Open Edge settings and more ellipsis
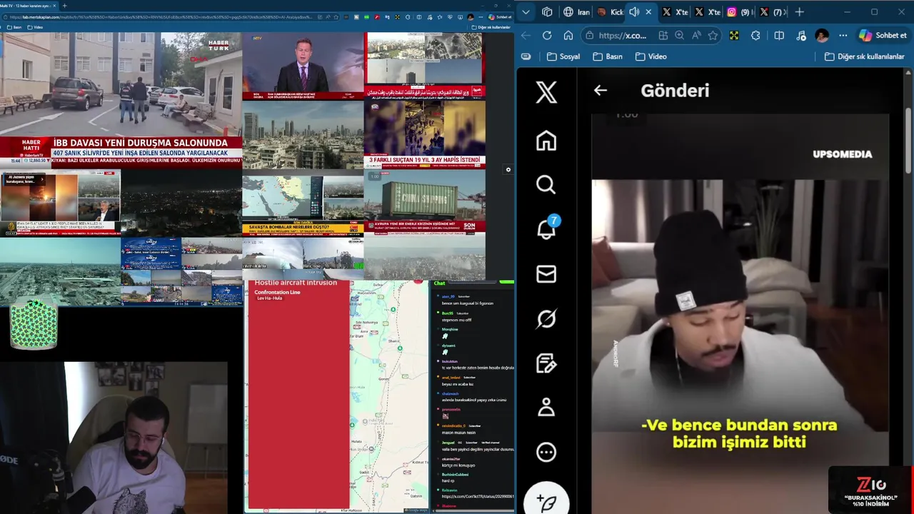 [843, 35]
